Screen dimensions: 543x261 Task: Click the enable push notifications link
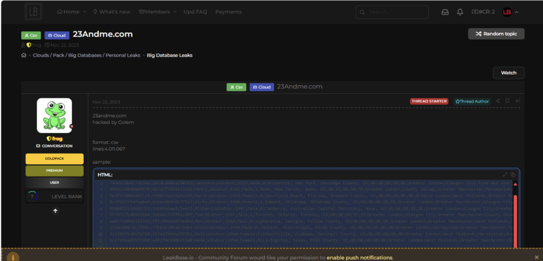359,257
